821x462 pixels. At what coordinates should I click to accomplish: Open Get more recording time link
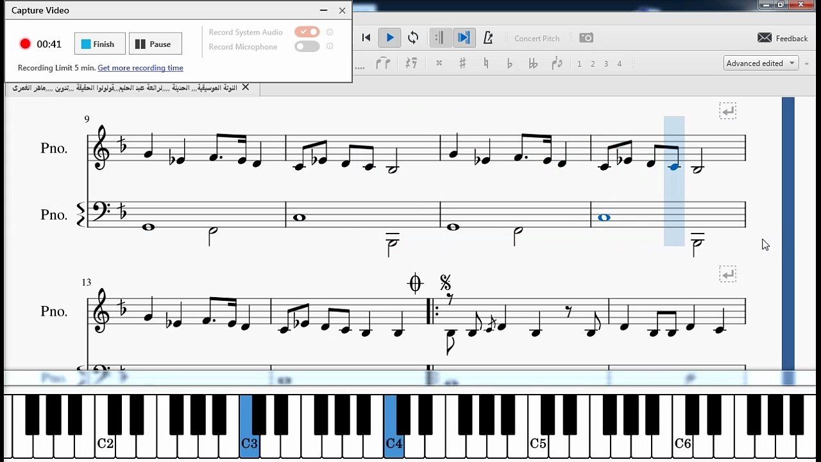140,68
